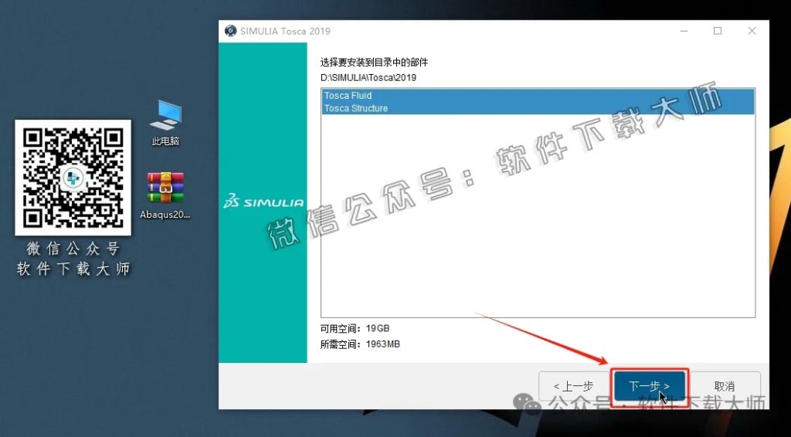Minimize the SIMULIA Tosca installer window

coord(684,31)
